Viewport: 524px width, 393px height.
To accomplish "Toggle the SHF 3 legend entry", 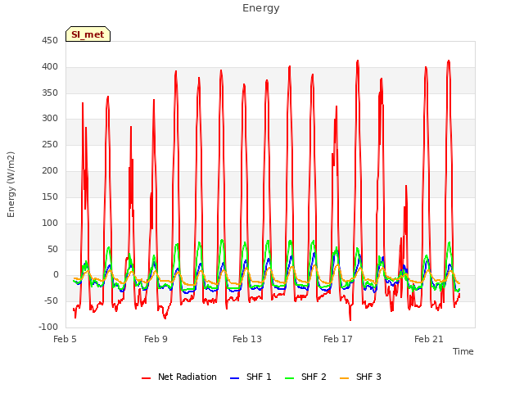I will point(360,377).
